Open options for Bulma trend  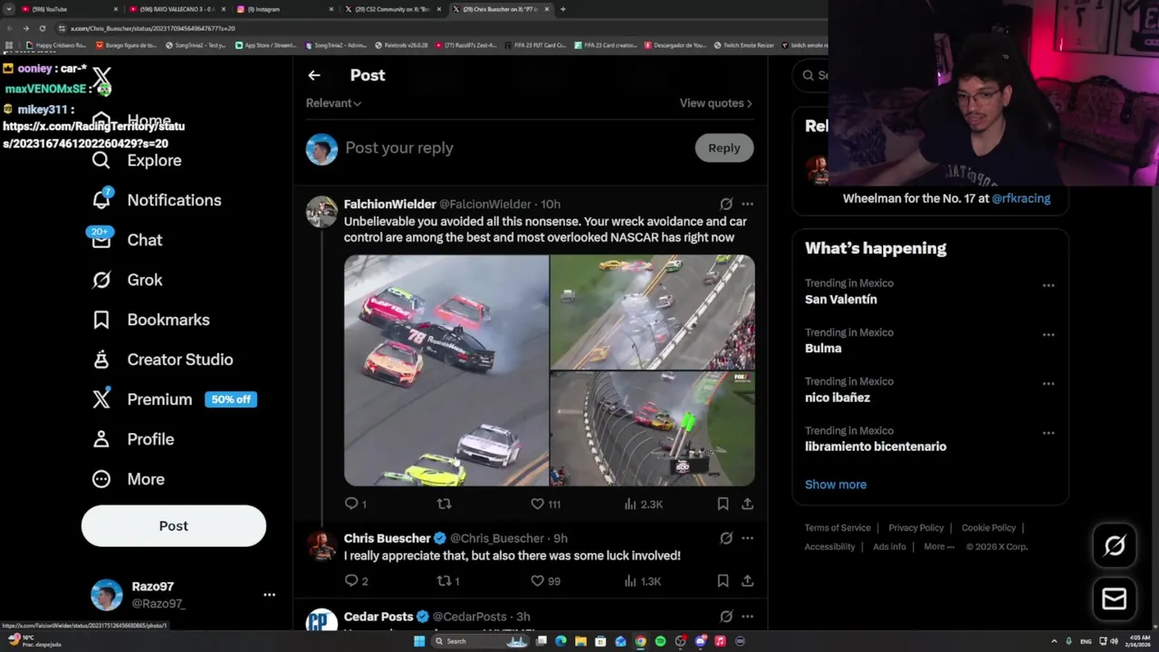(1048, 334)
